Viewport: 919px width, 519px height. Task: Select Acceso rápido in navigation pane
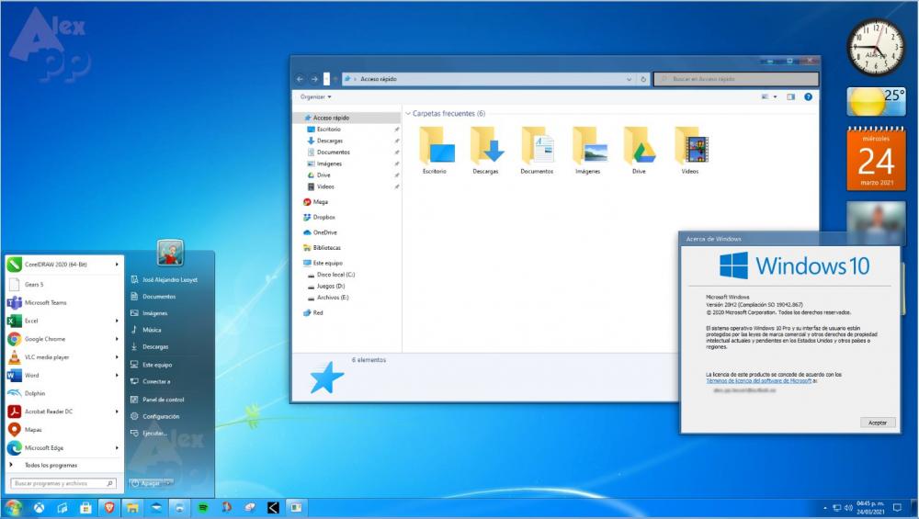(346, 118)
